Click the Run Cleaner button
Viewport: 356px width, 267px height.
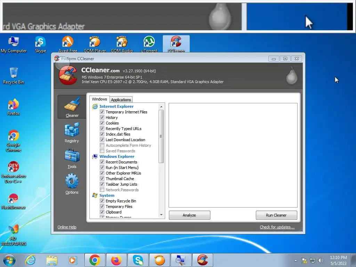[x=276, y=215]
